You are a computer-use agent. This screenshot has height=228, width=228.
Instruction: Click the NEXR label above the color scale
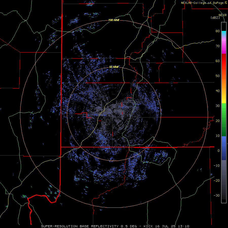click(222, 15)
